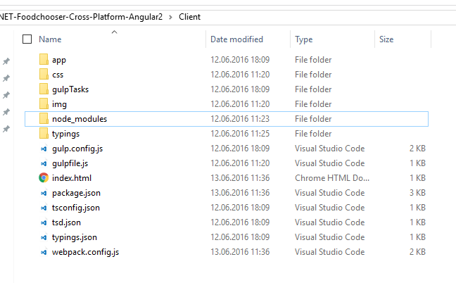Click the VS Code icon for tsd.json
456x283 pixels.
pos(44,222)
